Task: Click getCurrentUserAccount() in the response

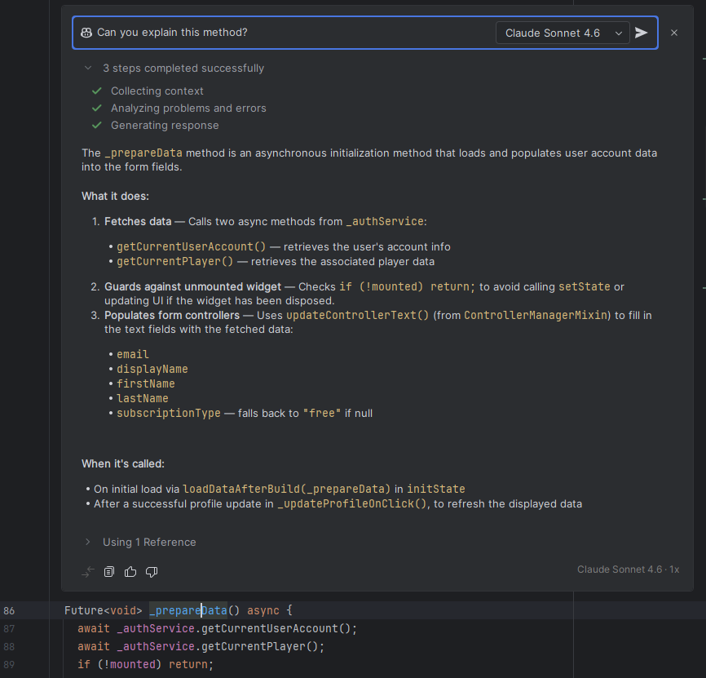Action: [192, 246]
